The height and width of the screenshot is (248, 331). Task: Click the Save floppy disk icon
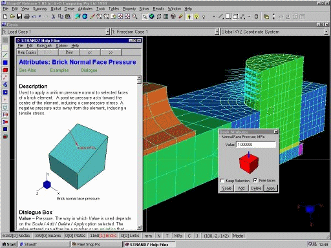pyautogui.click(x=19, y=16)
